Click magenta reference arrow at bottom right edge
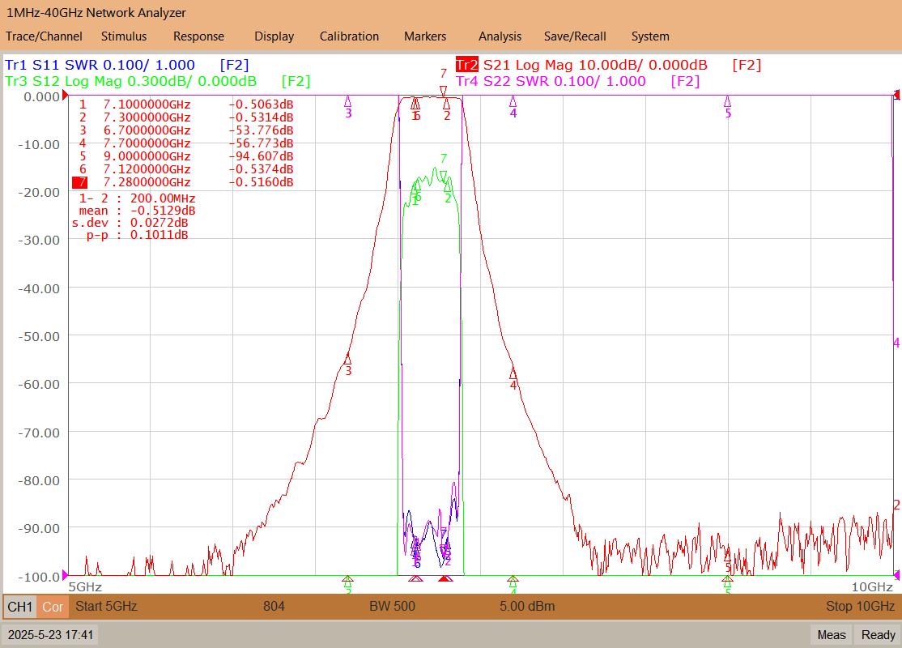 [x=897, y=574]
